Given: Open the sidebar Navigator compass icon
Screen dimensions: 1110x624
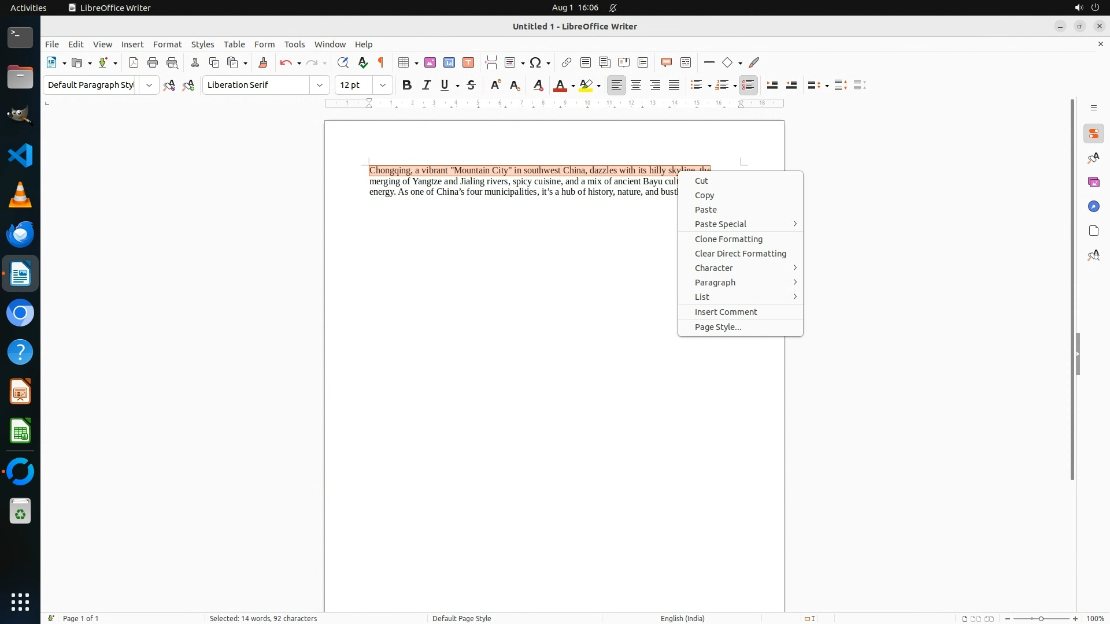Looking at the screenshot, I should [1093, 207].
